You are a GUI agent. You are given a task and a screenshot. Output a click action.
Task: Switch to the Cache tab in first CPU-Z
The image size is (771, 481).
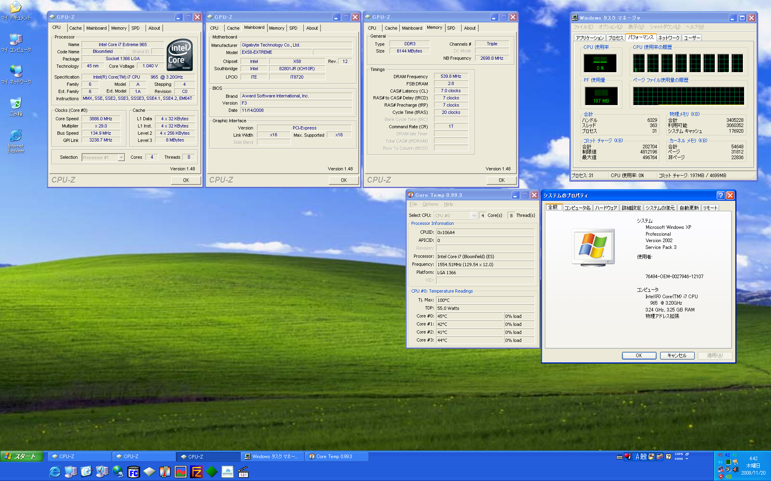tap(75, 28)
